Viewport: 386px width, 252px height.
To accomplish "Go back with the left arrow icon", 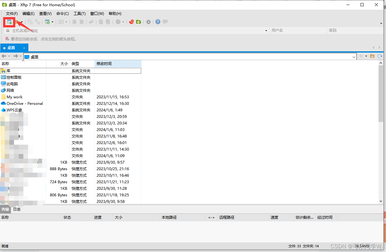I will point(4,56).
